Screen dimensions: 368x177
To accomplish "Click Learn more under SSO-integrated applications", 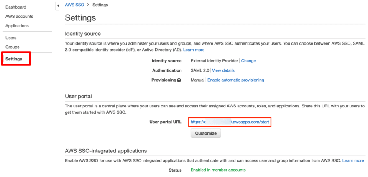I will [353, 161].
